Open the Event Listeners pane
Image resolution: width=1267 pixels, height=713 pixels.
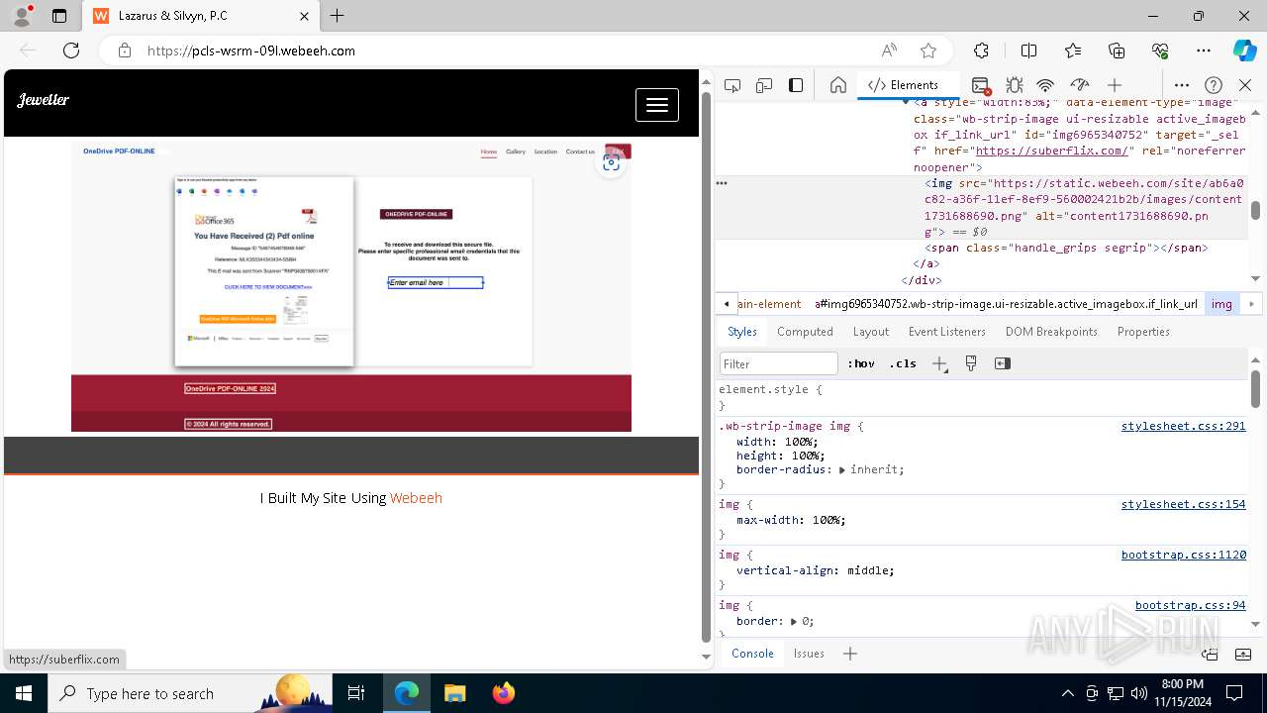click(947, 332)
